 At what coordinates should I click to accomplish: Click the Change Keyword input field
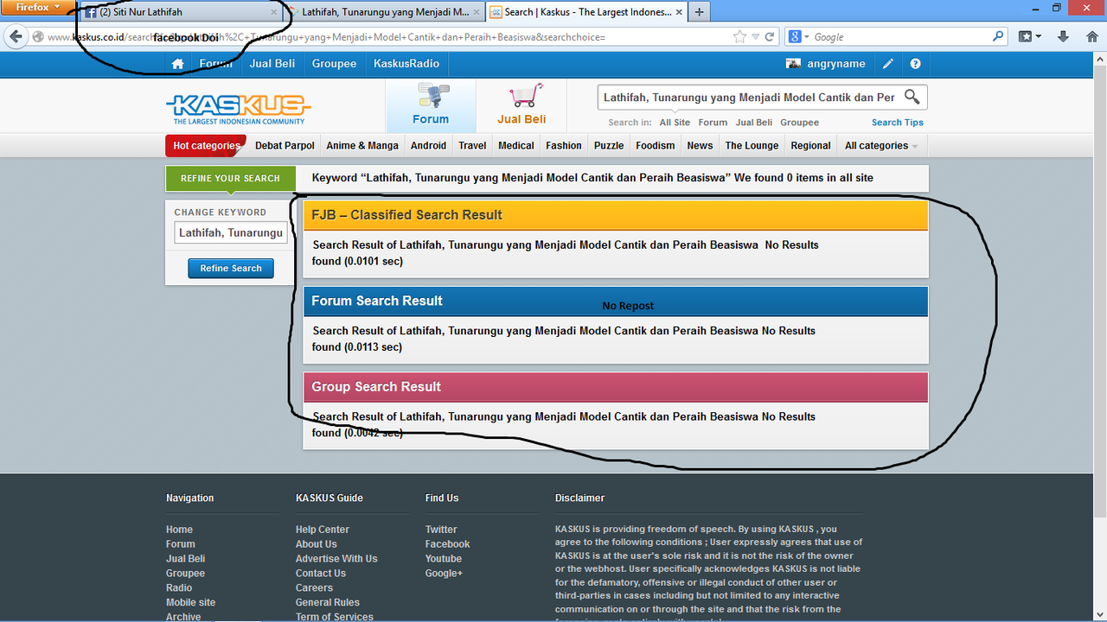231,232
